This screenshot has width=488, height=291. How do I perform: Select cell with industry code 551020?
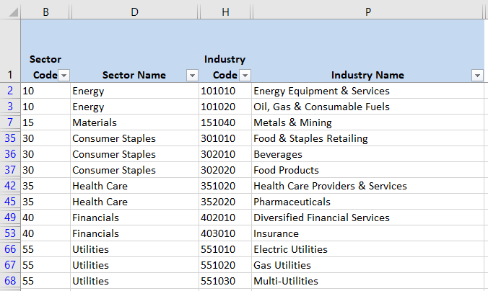pyautogui.click(x=225, y=265)
